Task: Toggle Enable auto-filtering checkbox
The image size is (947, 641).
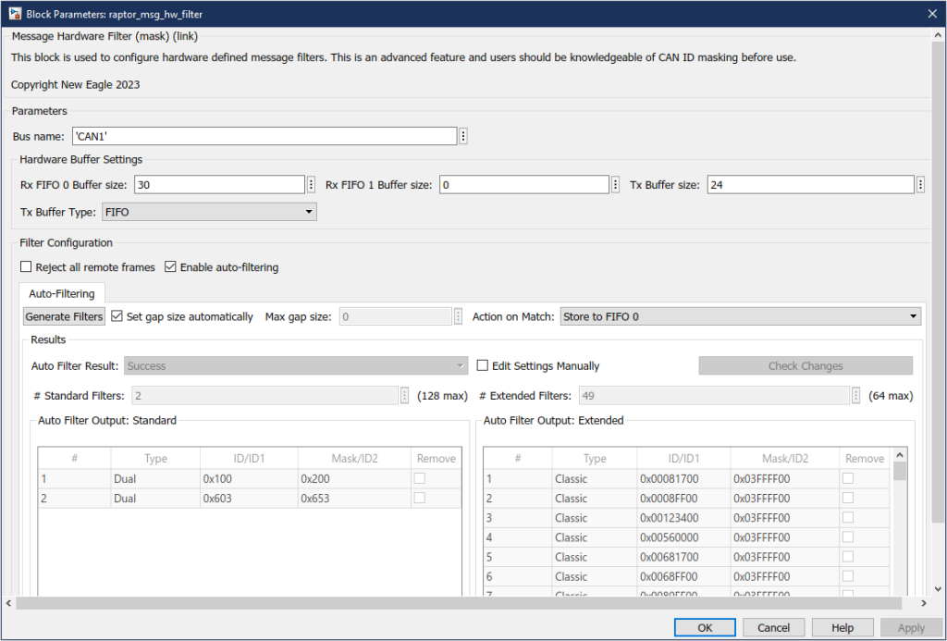Action: coord(170,267)
